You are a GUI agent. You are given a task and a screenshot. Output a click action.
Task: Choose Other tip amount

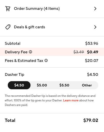(87, 85)
